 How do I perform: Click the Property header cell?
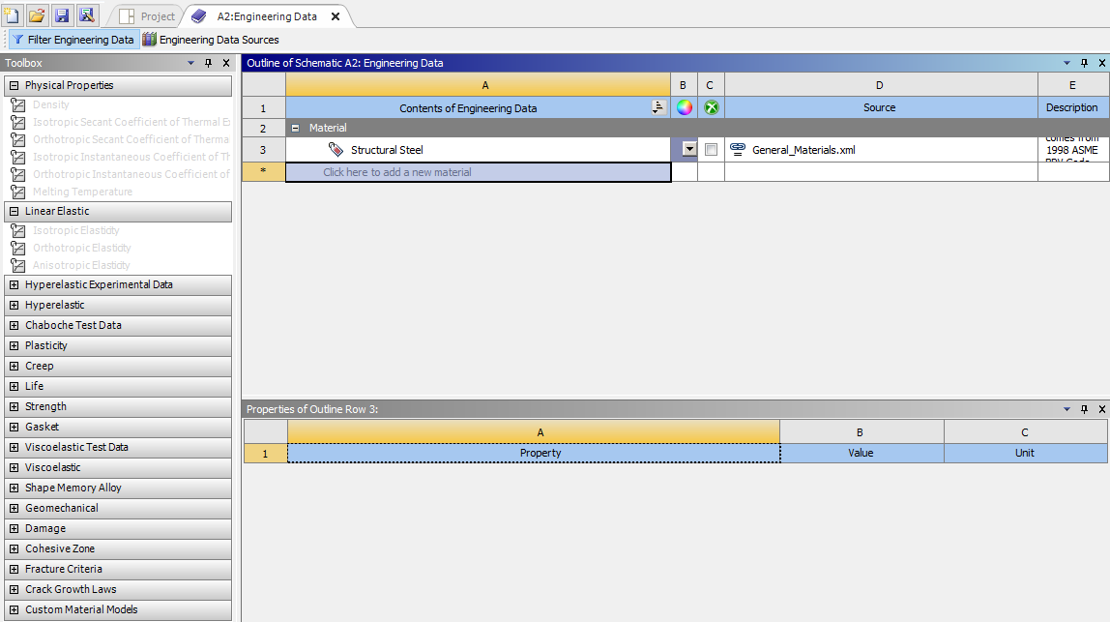534,453
